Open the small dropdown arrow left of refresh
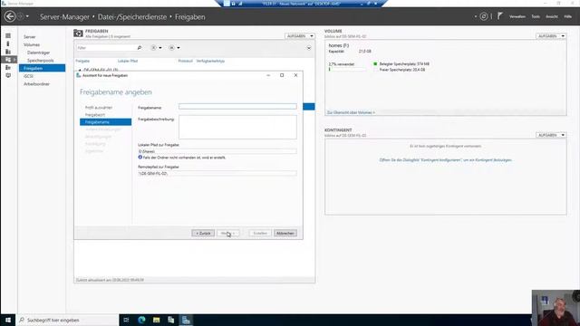 click(475, 16)
